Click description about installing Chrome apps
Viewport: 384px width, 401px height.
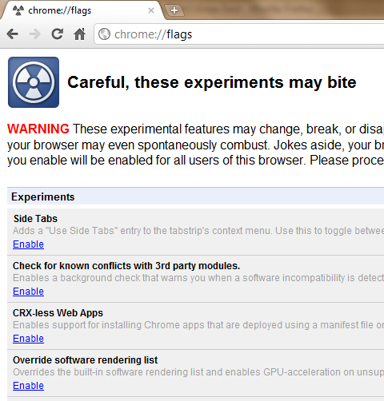point(198,325)
